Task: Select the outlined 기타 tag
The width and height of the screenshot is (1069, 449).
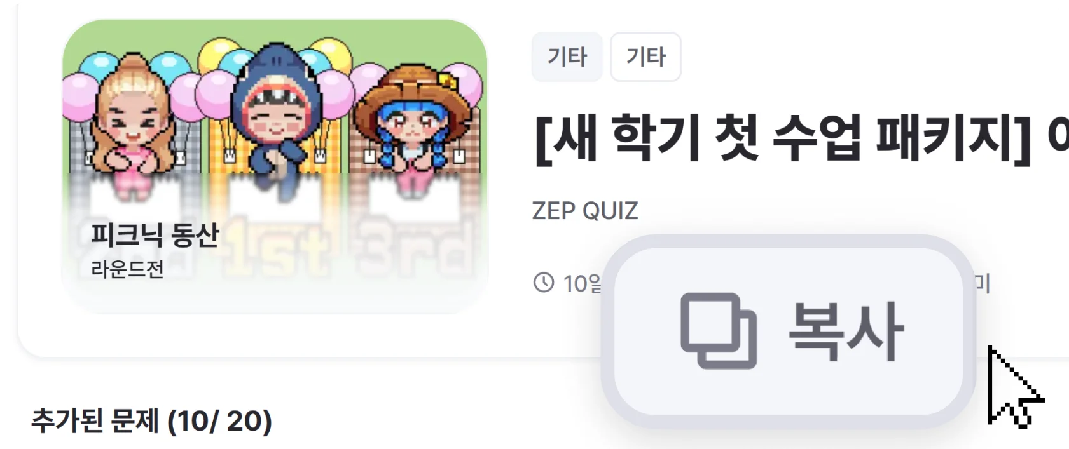Action: click(645, 57)
